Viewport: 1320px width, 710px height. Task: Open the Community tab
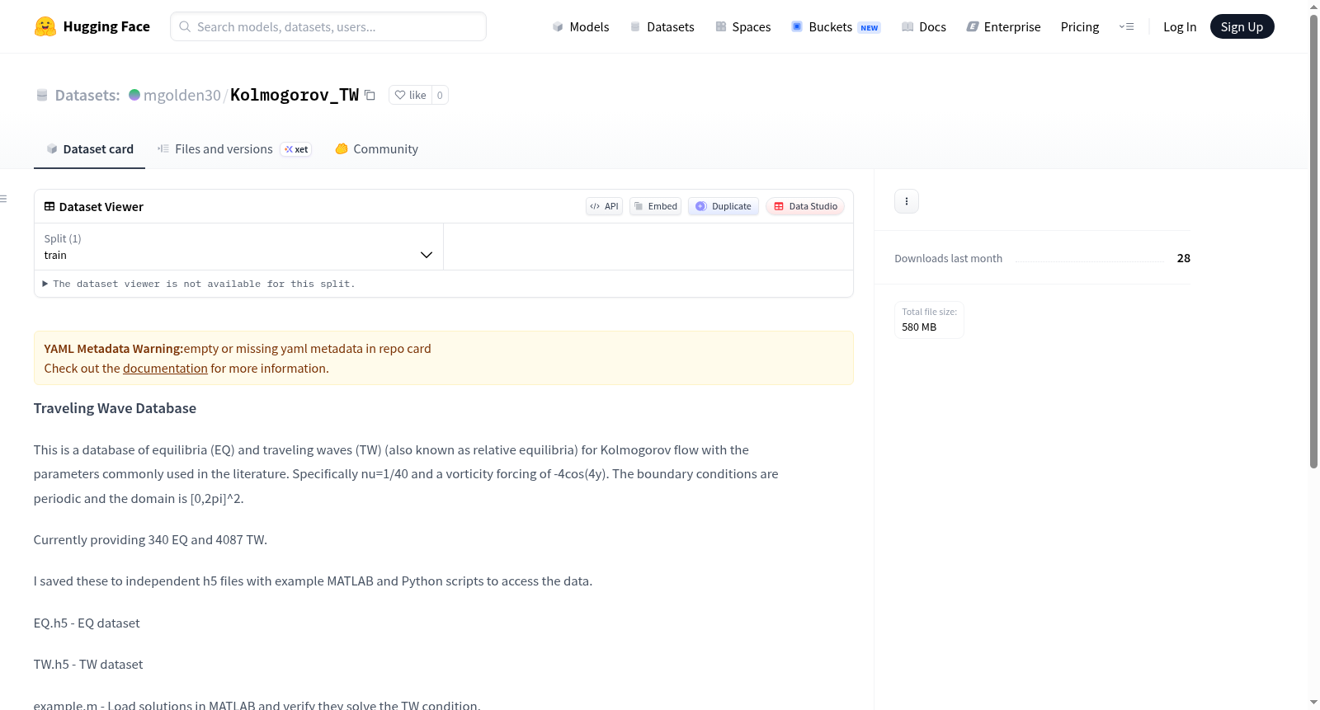pyautogui.click(x=376, y=149)
